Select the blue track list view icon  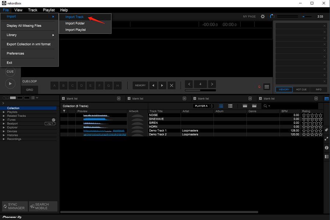point(221,106)
